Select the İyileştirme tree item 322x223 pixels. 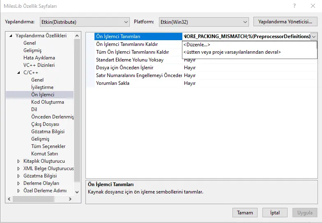[x=42, y=87]
